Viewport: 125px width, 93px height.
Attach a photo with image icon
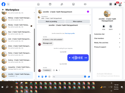click(x=42, y=76)
